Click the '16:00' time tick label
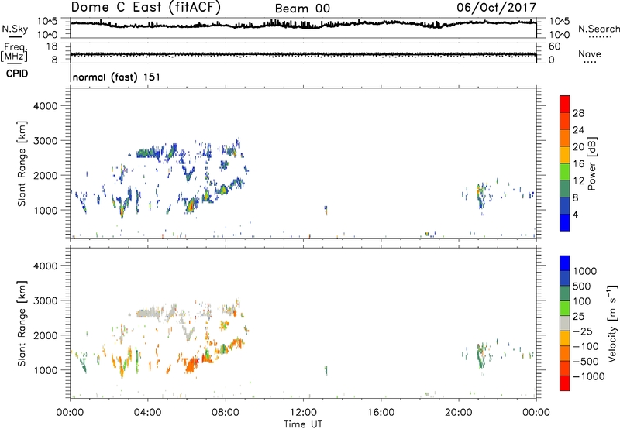The height and width of the screenshot is (429, 620). pos(381,413)
